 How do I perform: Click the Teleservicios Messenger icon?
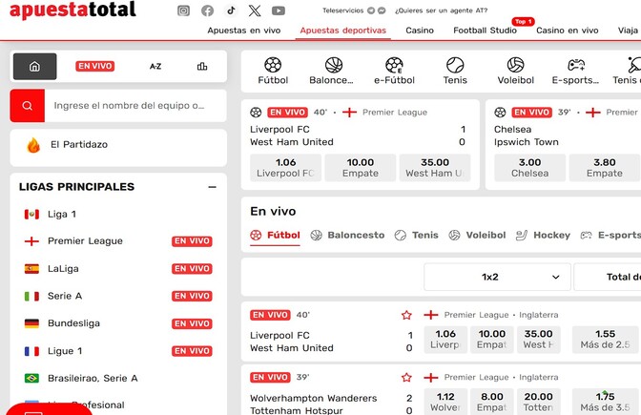382,10
